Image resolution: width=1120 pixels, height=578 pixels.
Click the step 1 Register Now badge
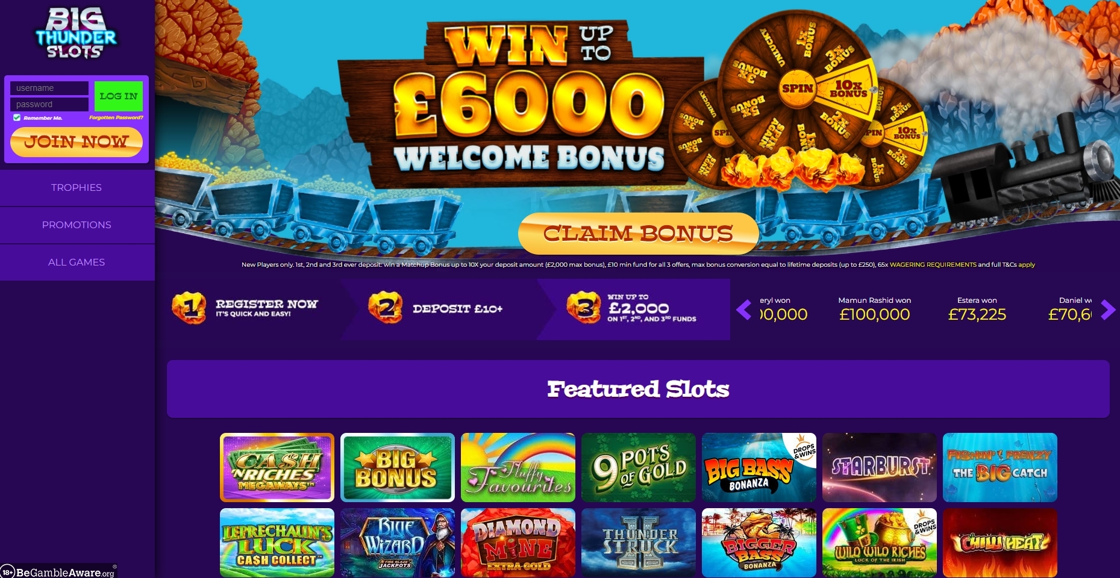coord(189,308)
